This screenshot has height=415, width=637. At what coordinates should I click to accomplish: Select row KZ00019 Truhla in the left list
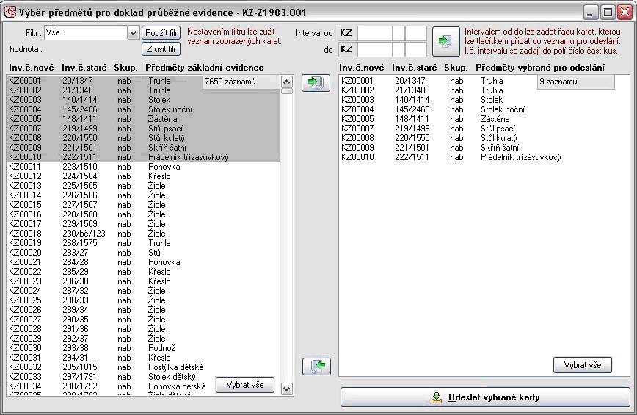click(x=143, y=243)
